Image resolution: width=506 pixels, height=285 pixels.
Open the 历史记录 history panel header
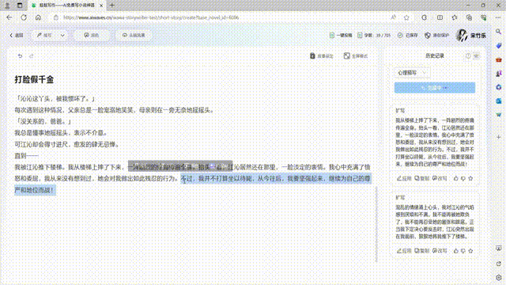coord(435,56)
